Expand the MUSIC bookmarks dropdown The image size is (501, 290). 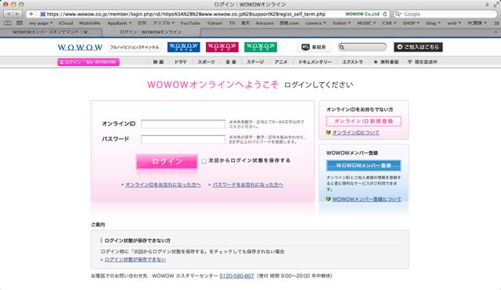(x=366, y=23)
